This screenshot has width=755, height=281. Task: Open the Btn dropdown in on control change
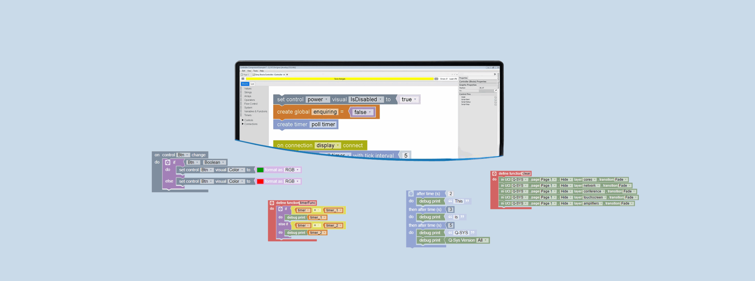point(183,155)
